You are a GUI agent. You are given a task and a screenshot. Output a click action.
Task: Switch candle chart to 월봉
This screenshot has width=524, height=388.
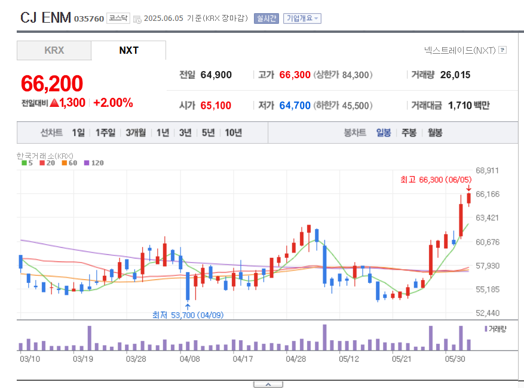click(x=435, y=133)
